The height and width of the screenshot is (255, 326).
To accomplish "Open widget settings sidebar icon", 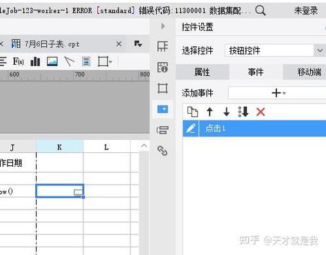I will (163, 109).
